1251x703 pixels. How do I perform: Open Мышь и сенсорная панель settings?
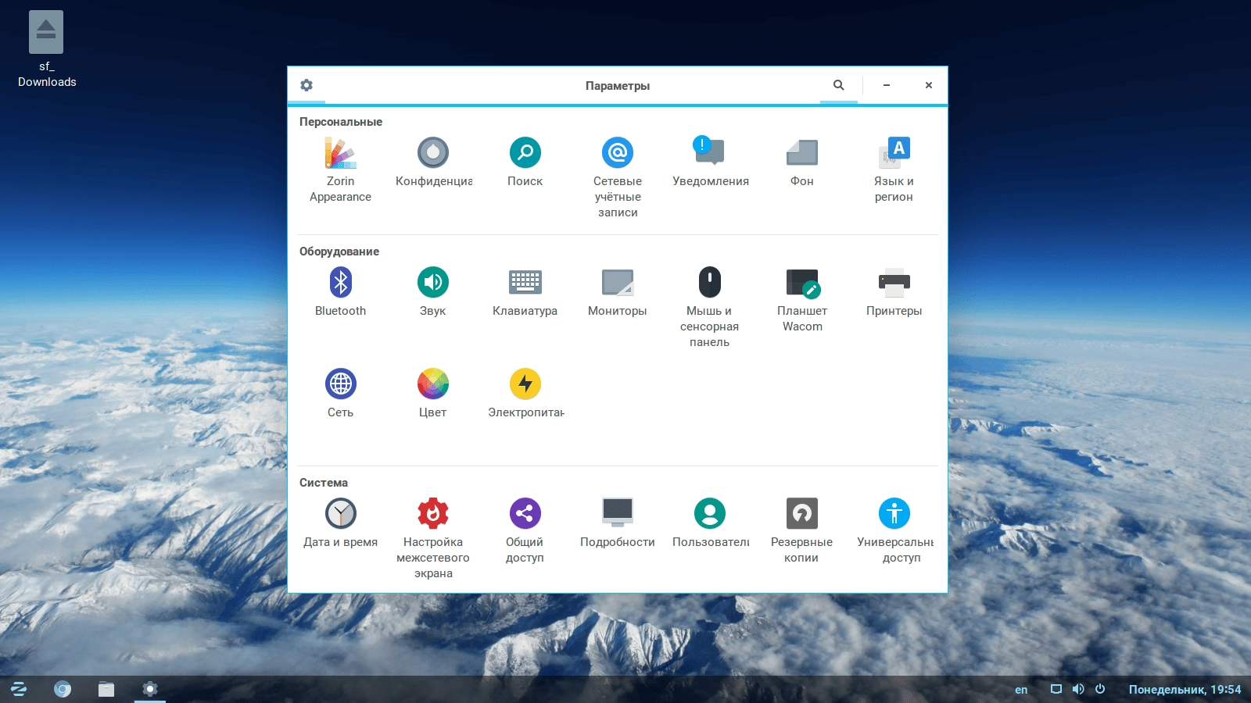(x=710, y=307)
